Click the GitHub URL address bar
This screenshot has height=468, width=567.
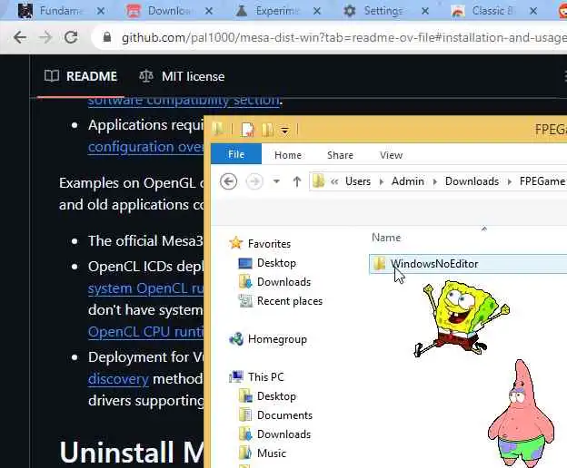(x=343, y=37)
